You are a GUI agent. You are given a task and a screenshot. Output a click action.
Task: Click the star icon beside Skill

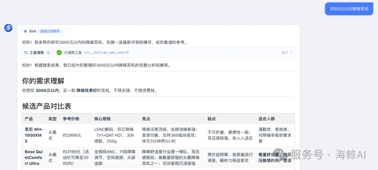(x=26, y=31)
